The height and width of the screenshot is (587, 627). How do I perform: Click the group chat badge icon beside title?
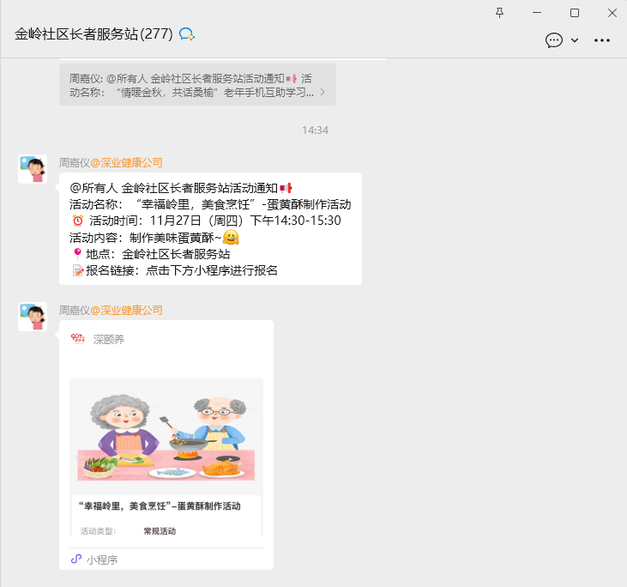186,34
